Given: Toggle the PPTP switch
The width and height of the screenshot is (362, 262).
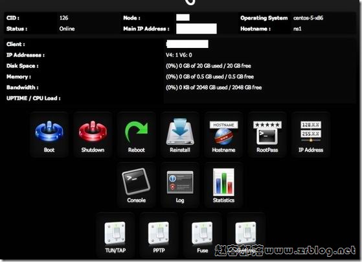Looking at the screenshot, I should 159,233.
